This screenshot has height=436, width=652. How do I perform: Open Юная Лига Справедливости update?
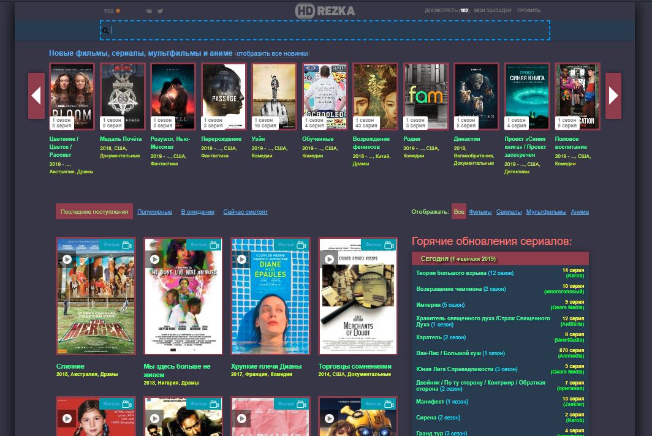tap(466, 369)
